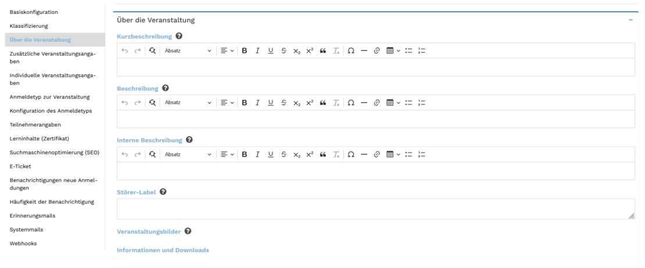The width and height of the screenshot is (645, 268).
Task: Open Teilnehmerangaben section link
Action: point(35,125)
